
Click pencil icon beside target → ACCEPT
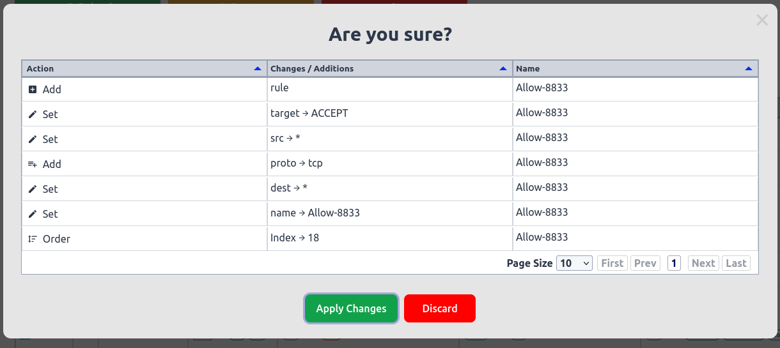coord(33,115)
